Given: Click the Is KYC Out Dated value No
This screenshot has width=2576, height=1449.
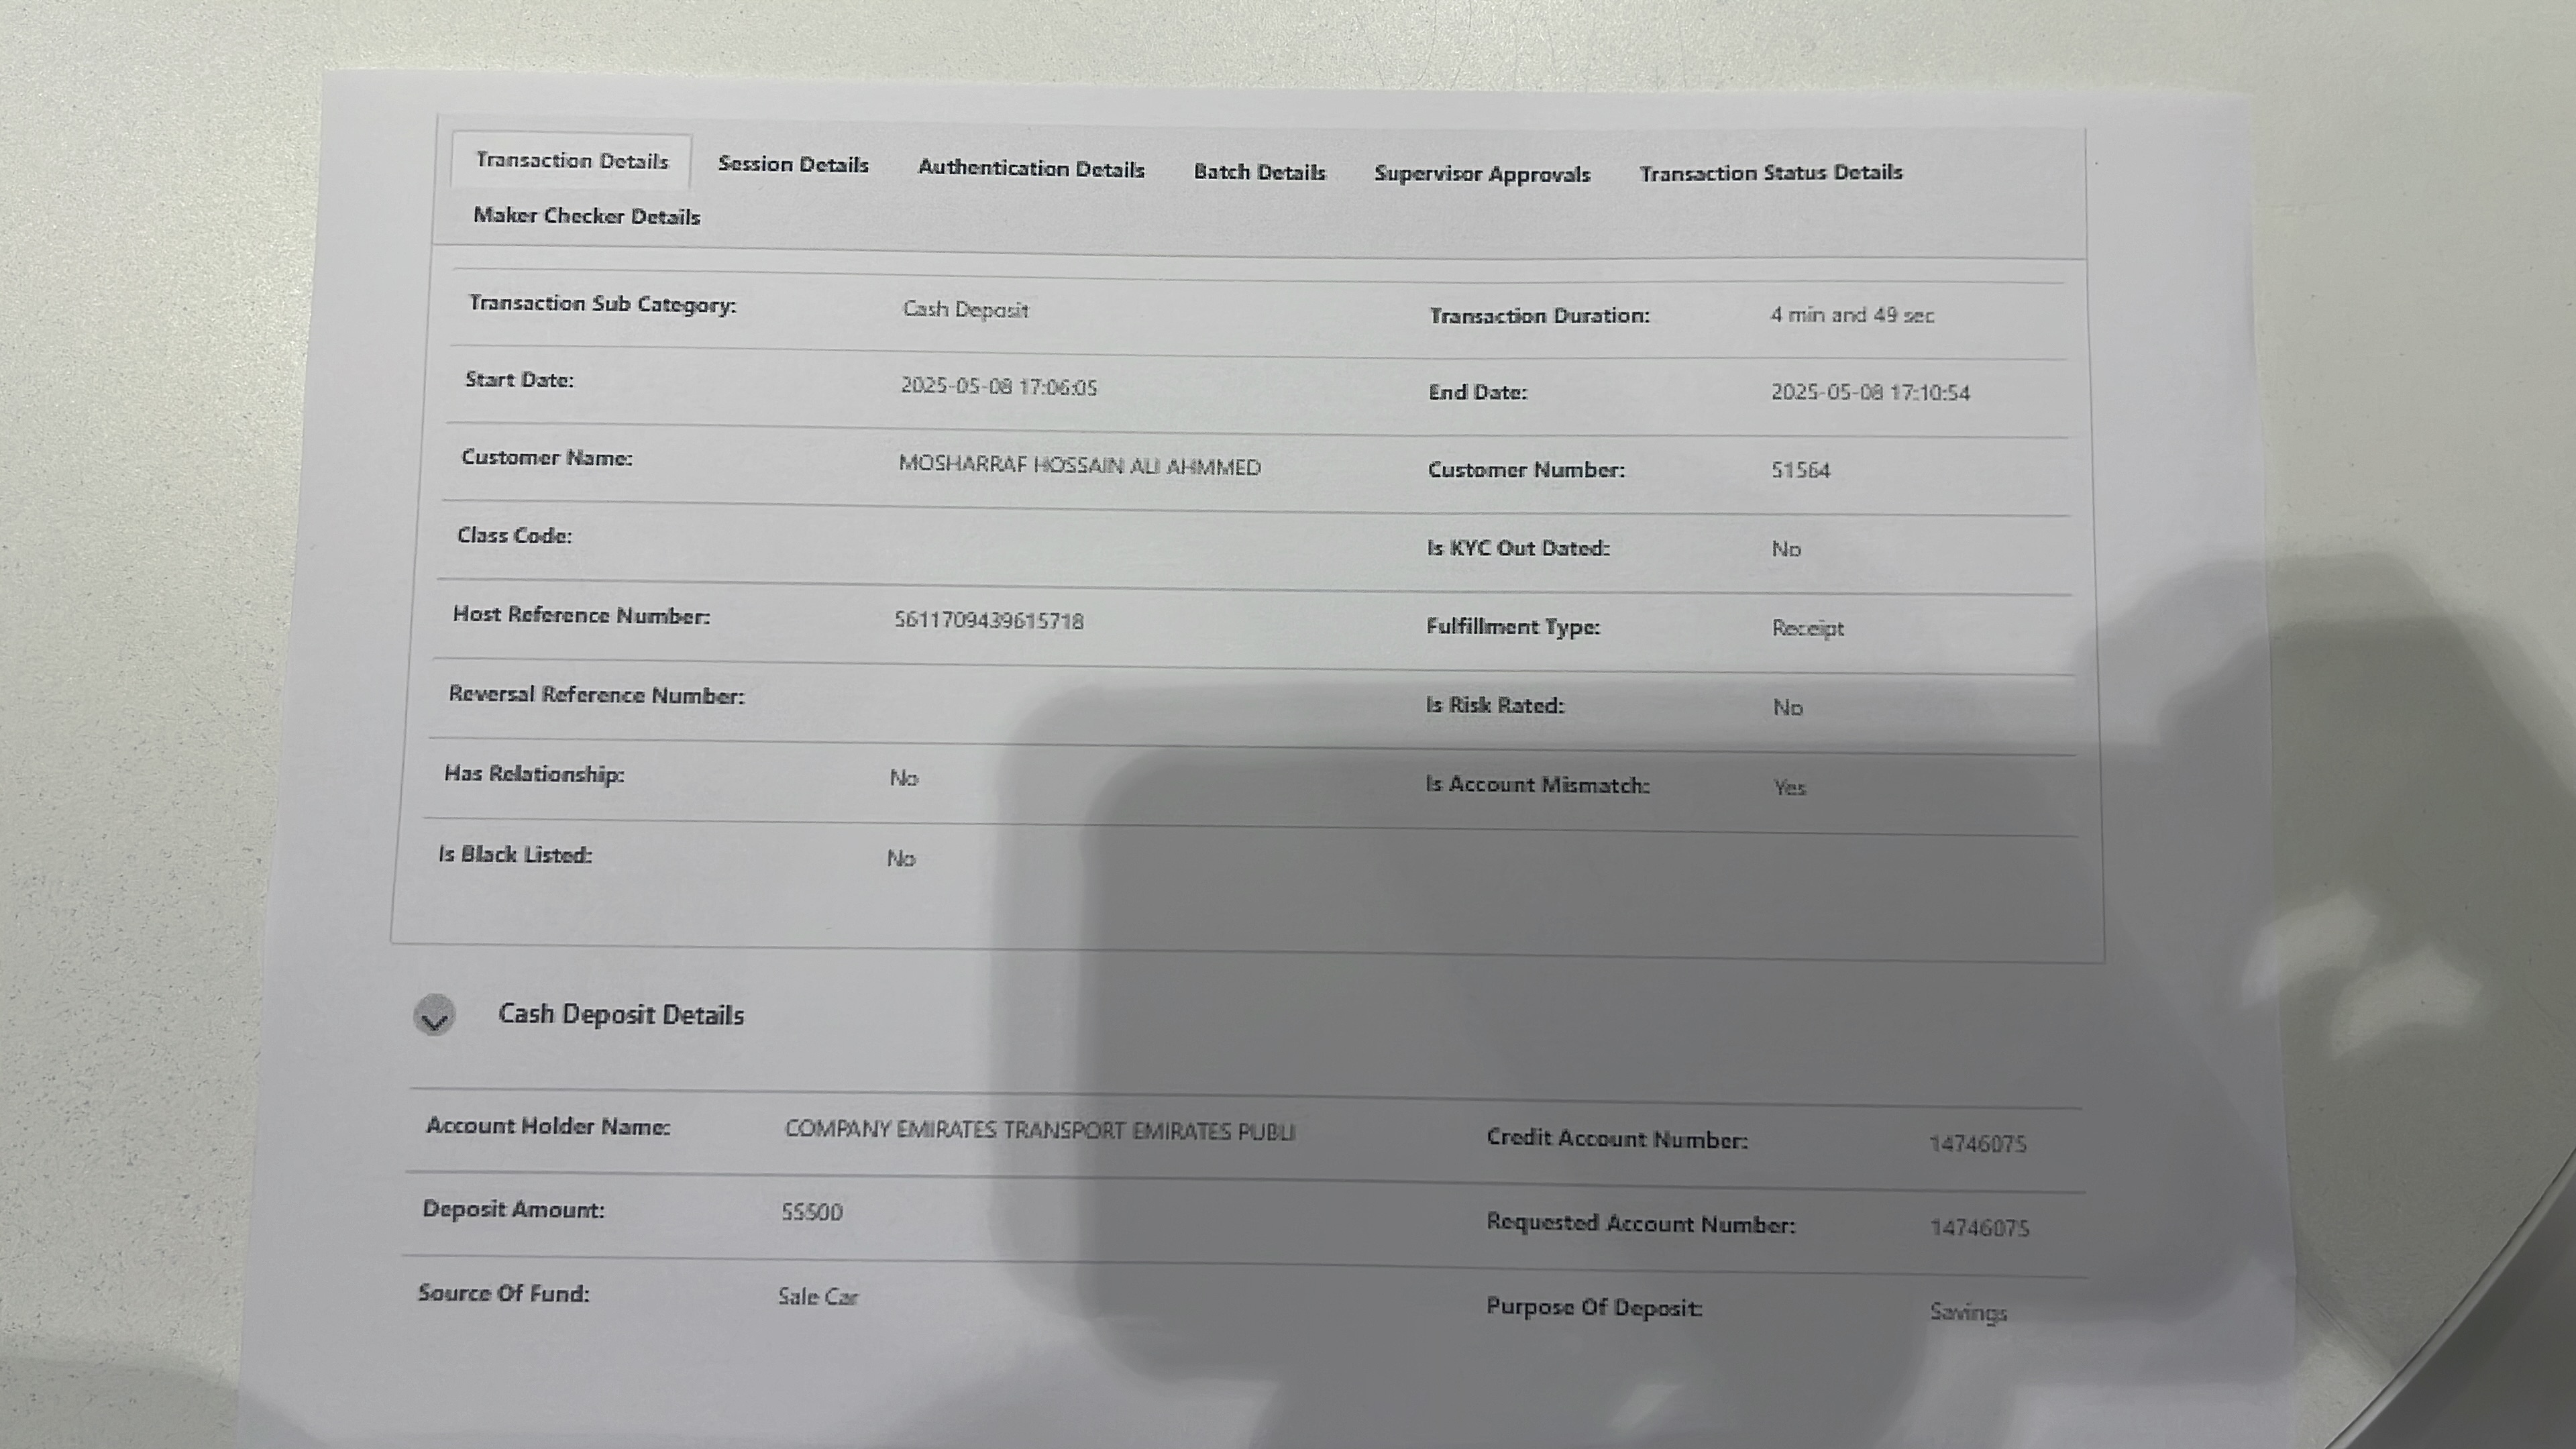Looking at the screenshot, I should tap(1786, 549).
